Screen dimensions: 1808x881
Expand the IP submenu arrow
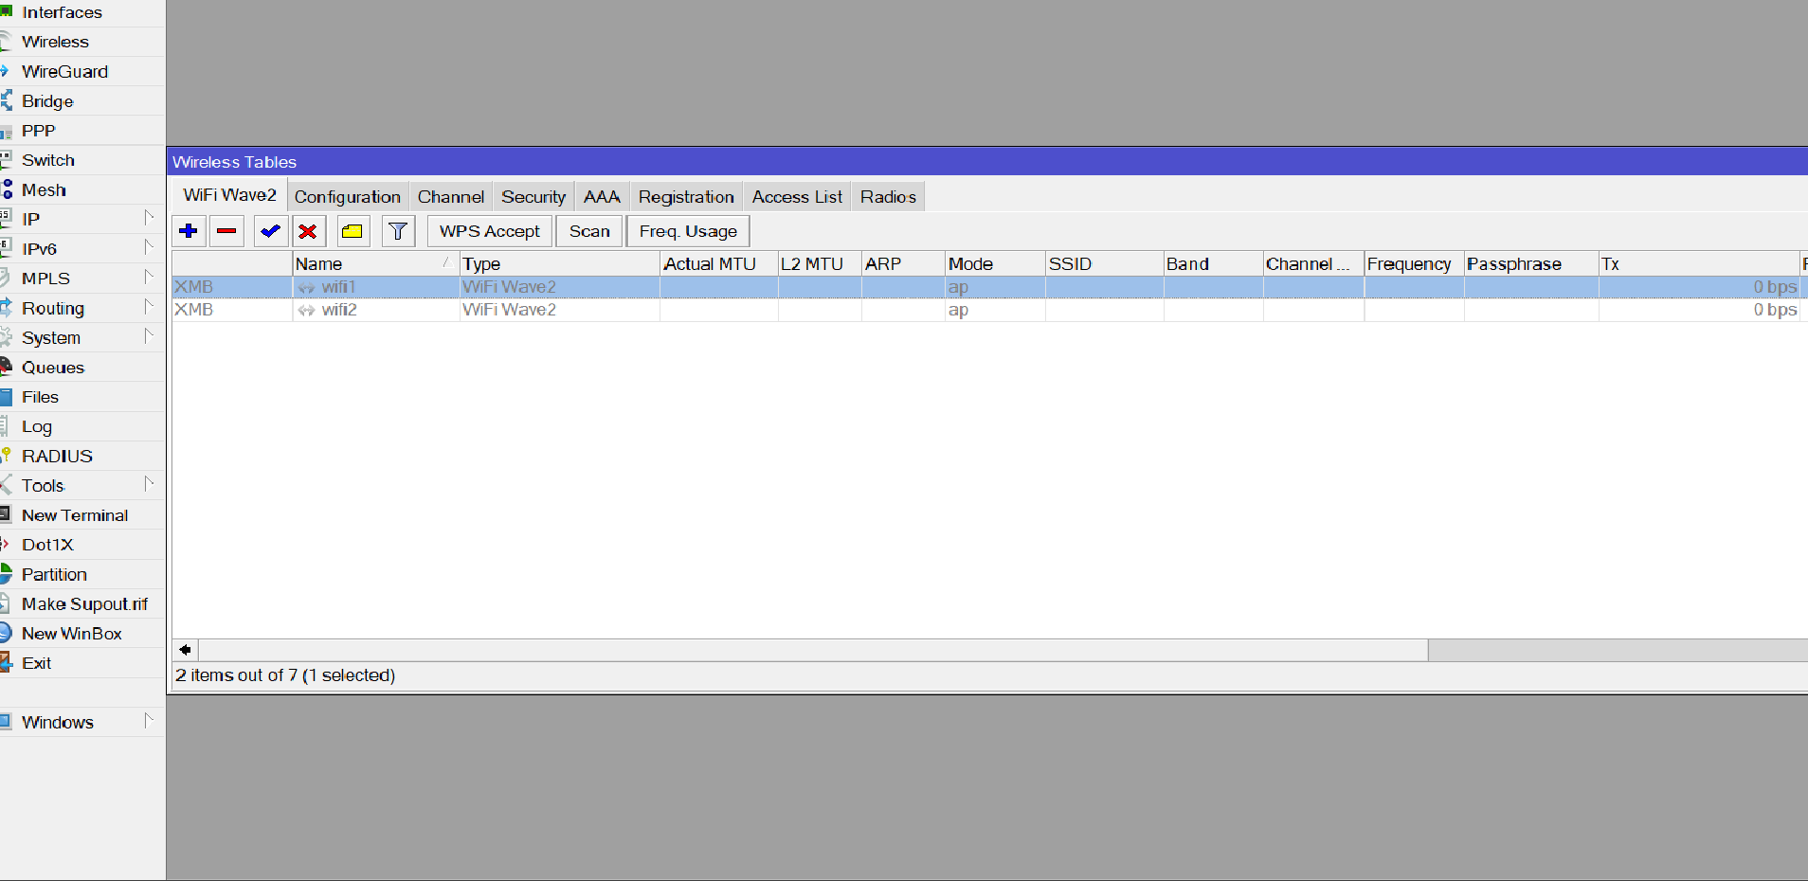[149, 219]
